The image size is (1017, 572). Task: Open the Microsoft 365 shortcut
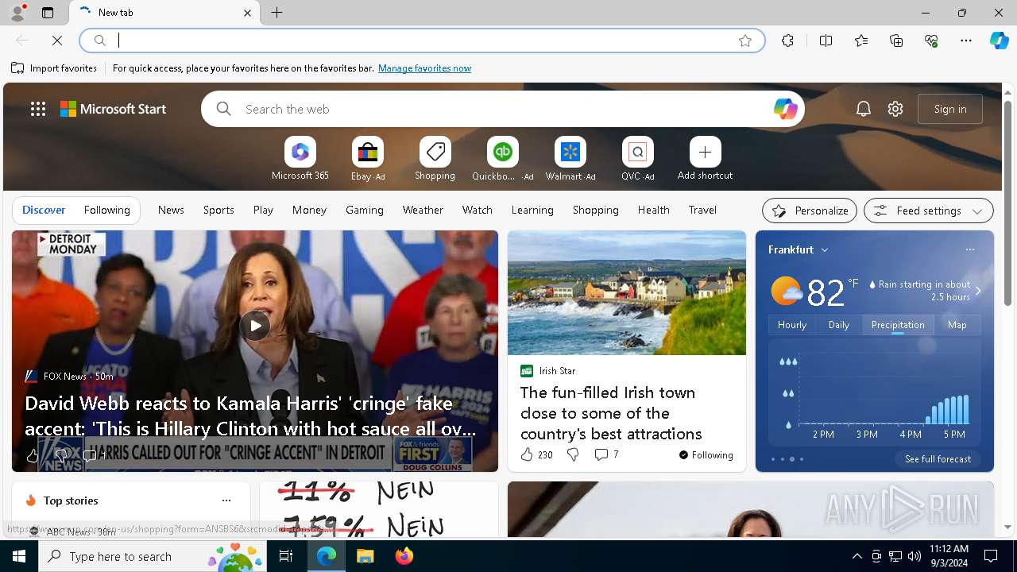click(300, 159)
